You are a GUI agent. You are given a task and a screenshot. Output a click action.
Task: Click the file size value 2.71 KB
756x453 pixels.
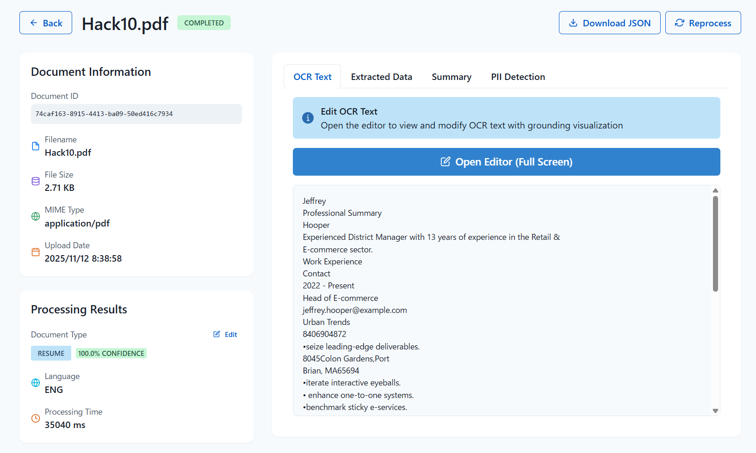tap(60, 188)
